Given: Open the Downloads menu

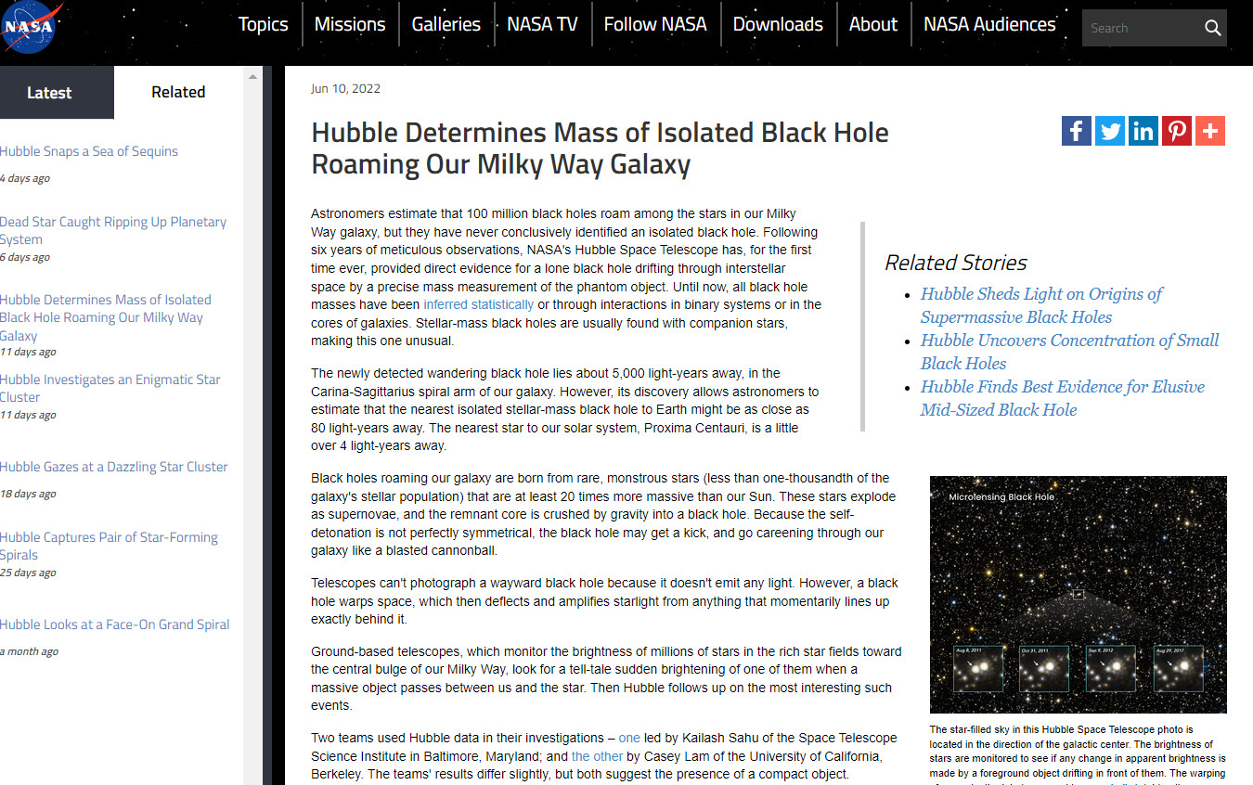Looking at the screenshot, I should click(x=778, y=24).
